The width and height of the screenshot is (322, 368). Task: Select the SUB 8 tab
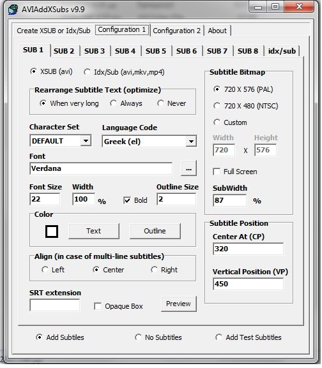tap(248, 51)
